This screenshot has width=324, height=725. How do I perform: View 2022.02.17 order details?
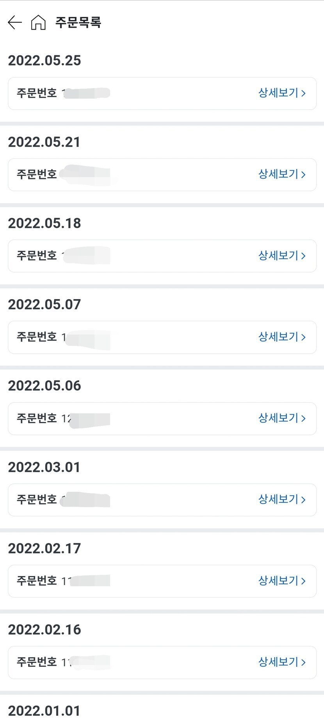point(281,581)
